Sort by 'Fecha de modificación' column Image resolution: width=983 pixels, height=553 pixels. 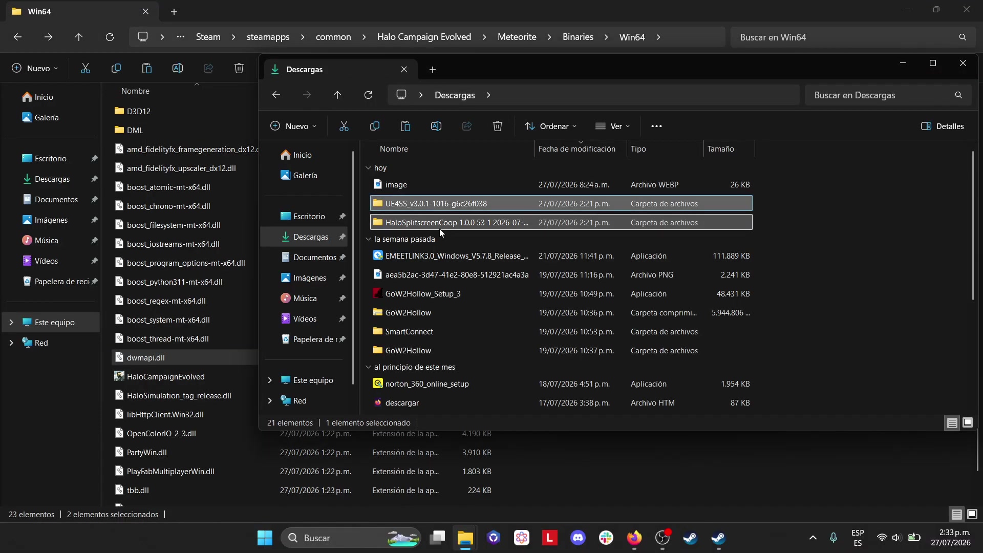580,149
